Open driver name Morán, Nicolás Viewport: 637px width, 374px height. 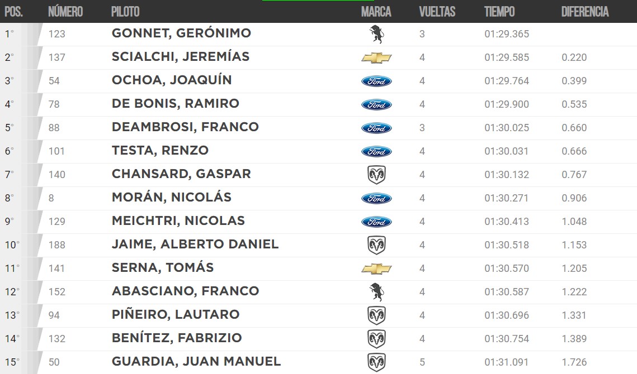click(172, 197)
